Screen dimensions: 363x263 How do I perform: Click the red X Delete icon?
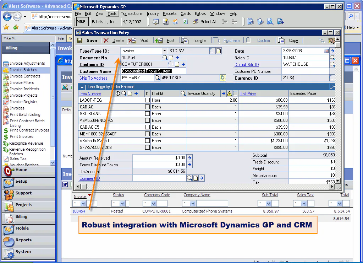(106, 41)
